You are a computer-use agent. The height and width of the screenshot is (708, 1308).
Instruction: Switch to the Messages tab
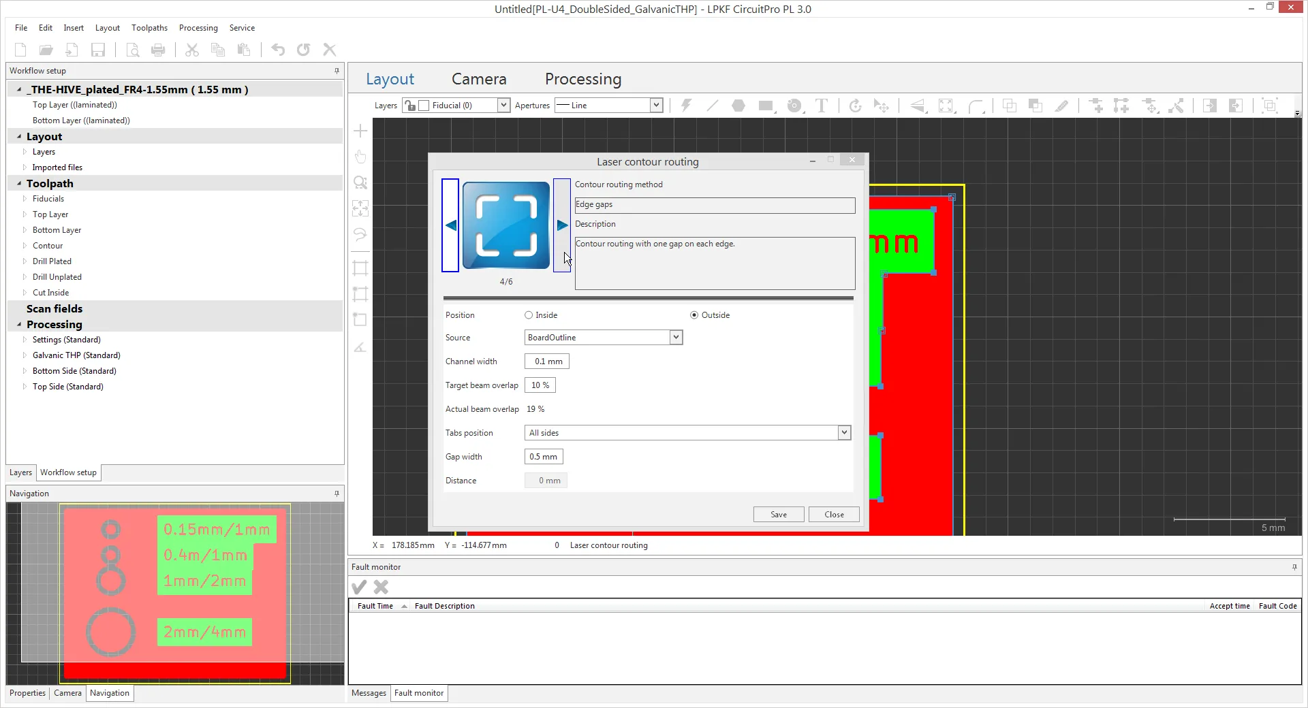tap(369, 693)
